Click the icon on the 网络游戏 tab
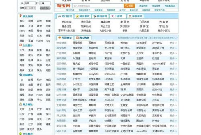 point(95,16)
